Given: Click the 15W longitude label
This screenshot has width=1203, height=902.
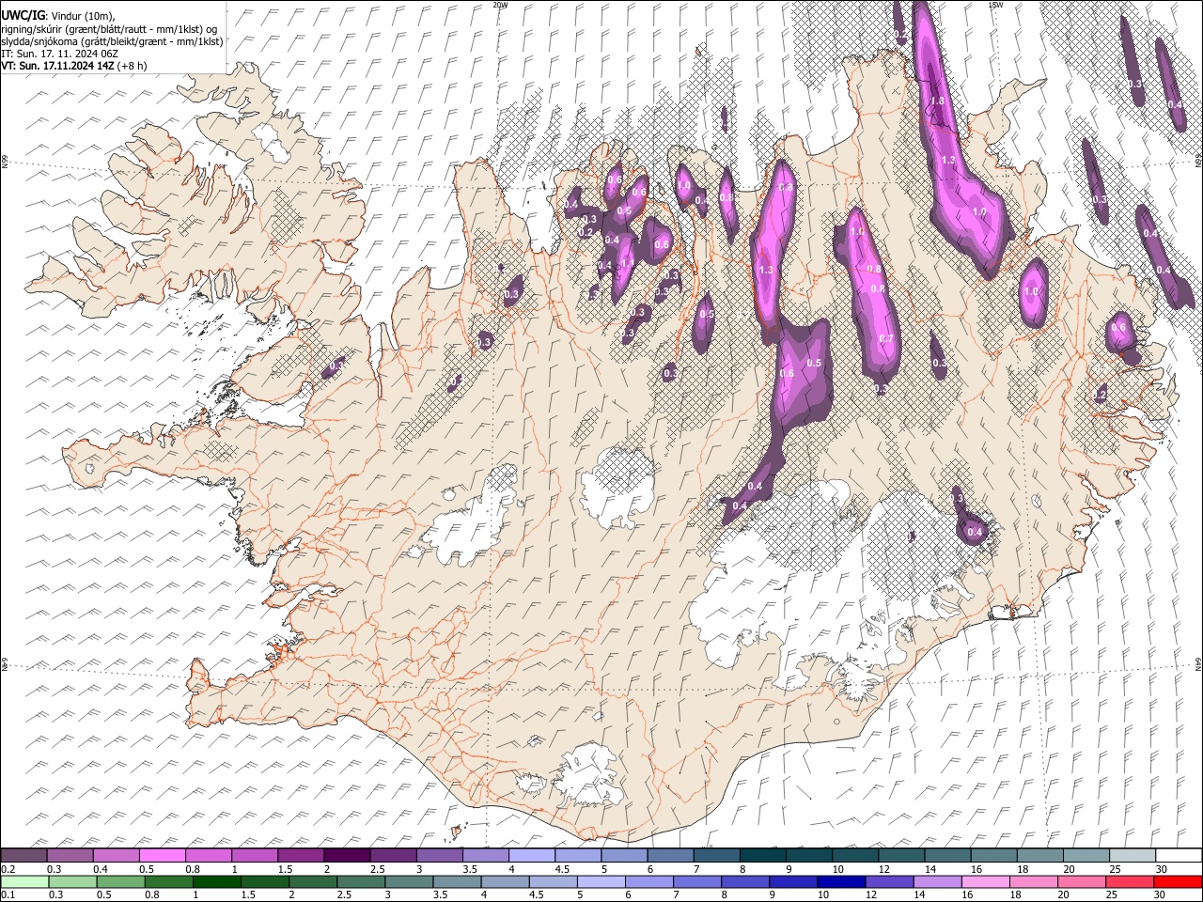Looking at the screenshot, I should pos(995,5).
